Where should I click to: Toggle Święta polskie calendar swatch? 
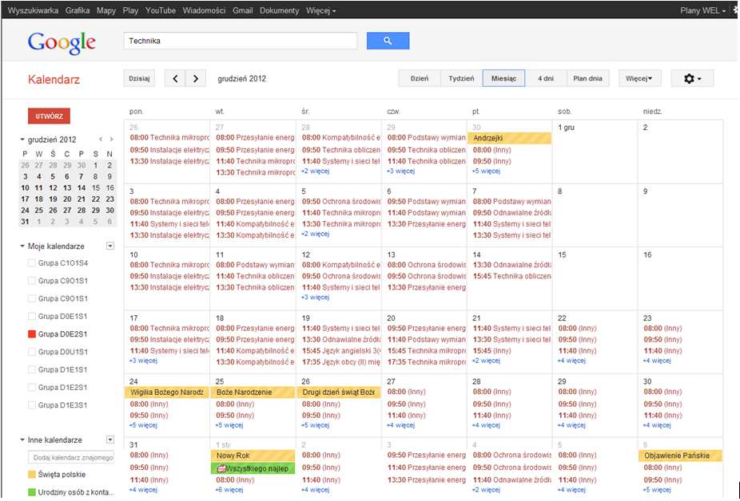tap(32, 475)
